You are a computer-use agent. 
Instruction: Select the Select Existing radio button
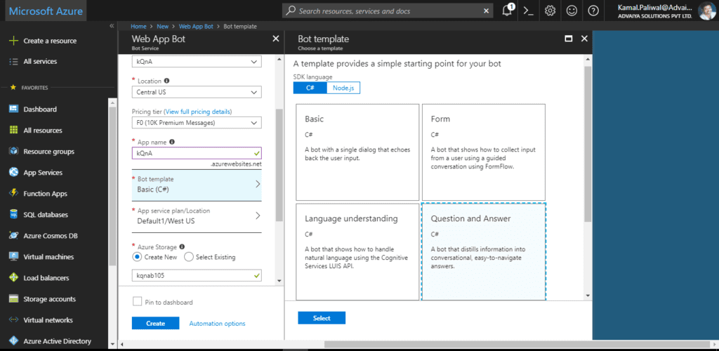click(188, 257)
